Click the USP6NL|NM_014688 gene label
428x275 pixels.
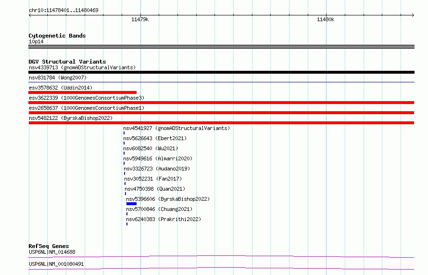coord(52,252)
